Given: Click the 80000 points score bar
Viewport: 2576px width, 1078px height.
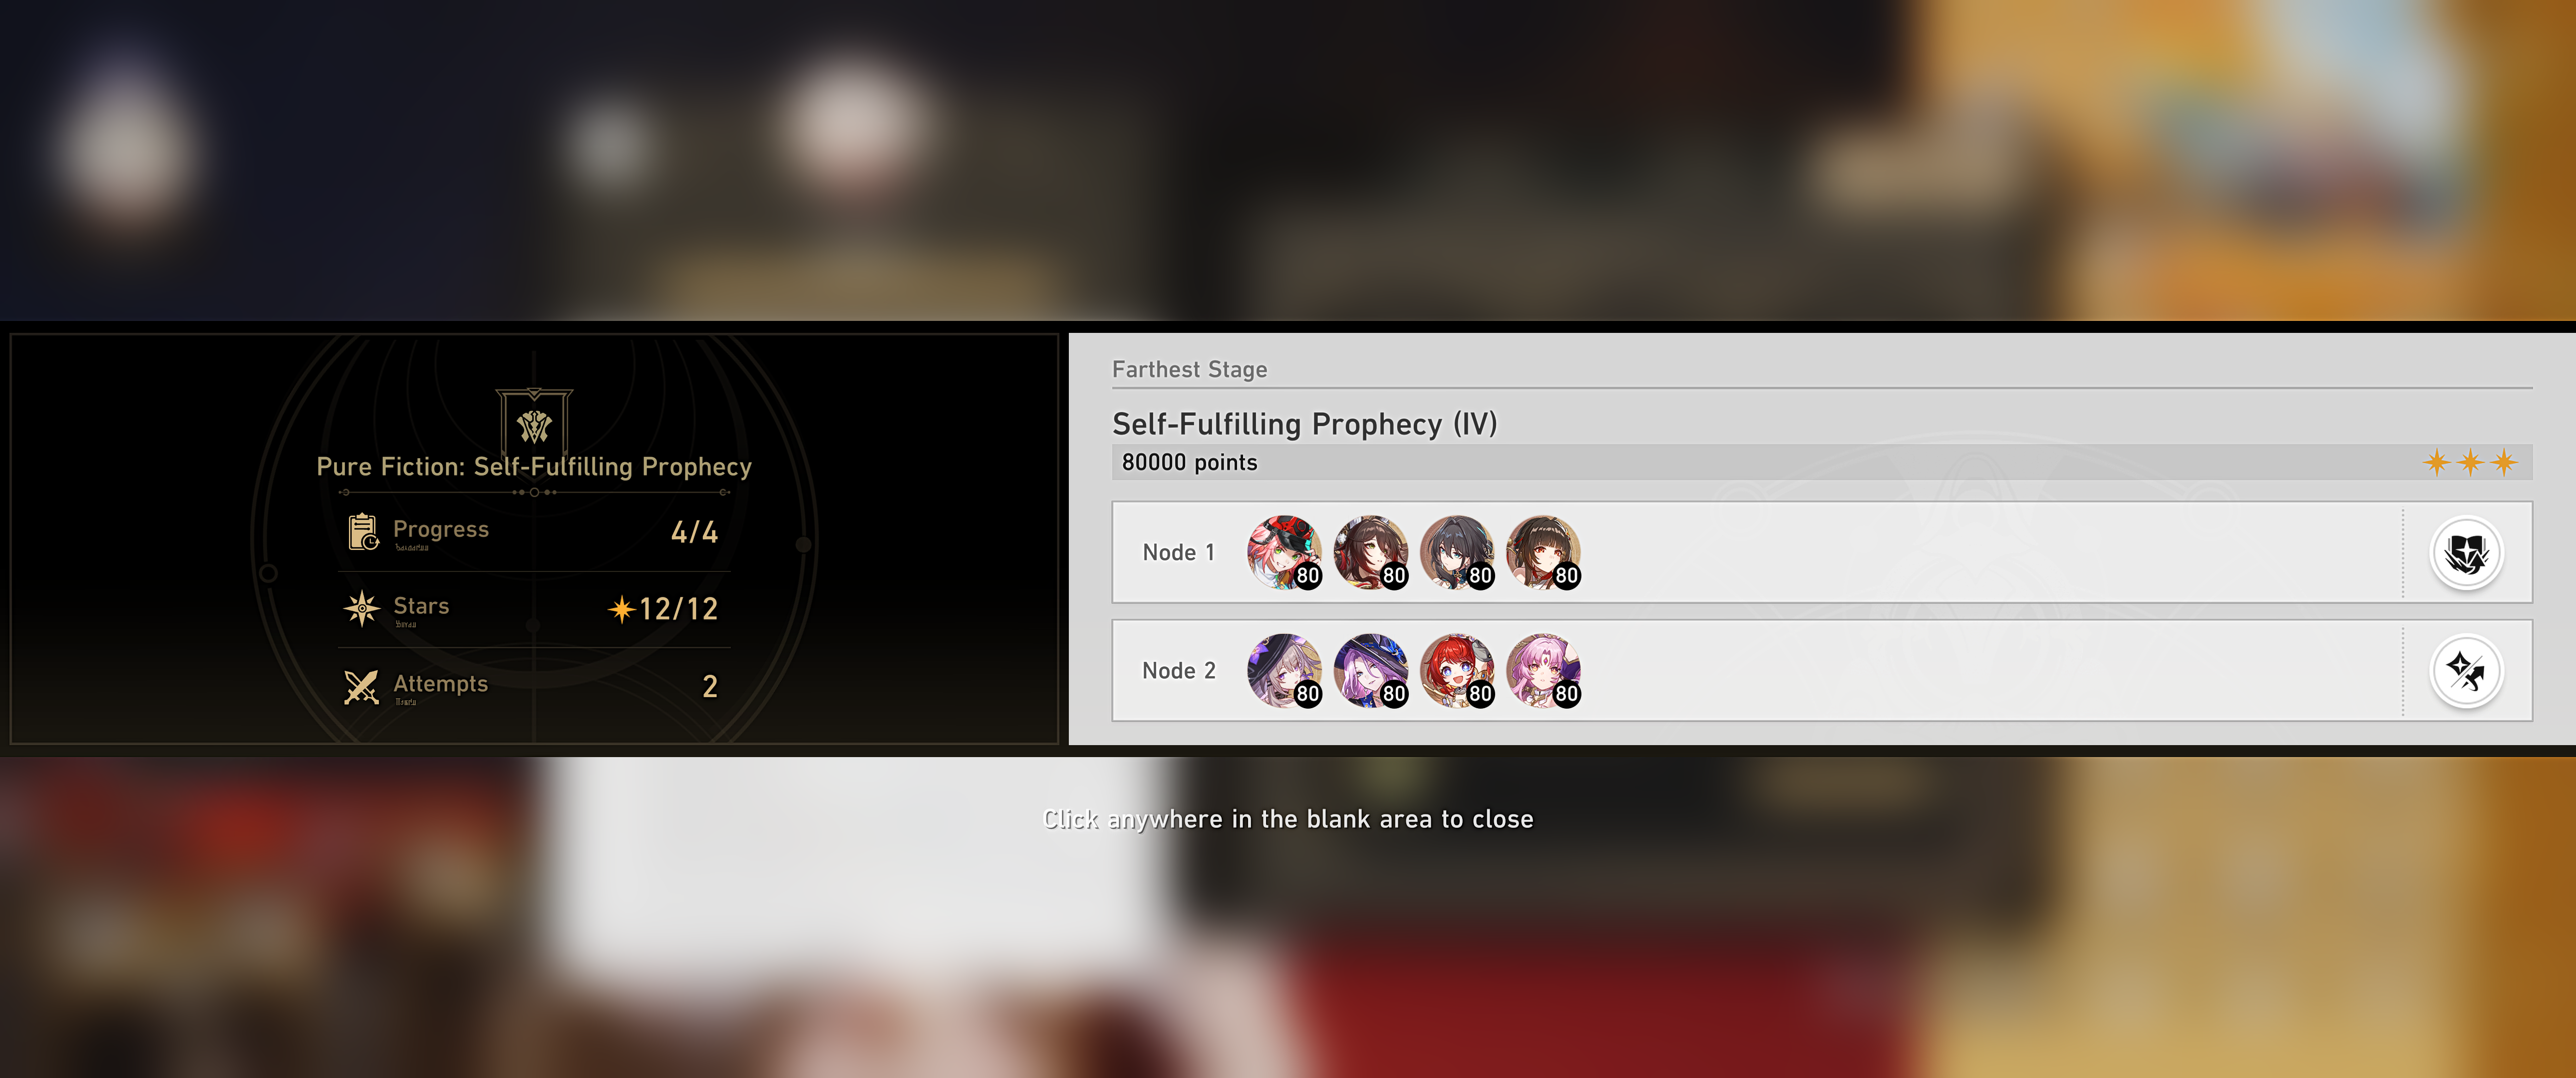Looking at the screenshot, I should tap(1822, 462).
